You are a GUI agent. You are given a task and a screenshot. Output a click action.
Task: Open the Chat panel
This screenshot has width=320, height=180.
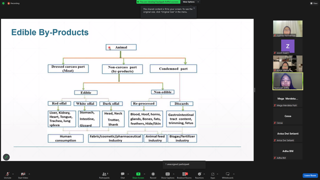pyautogui.click(x=122, y=175)
